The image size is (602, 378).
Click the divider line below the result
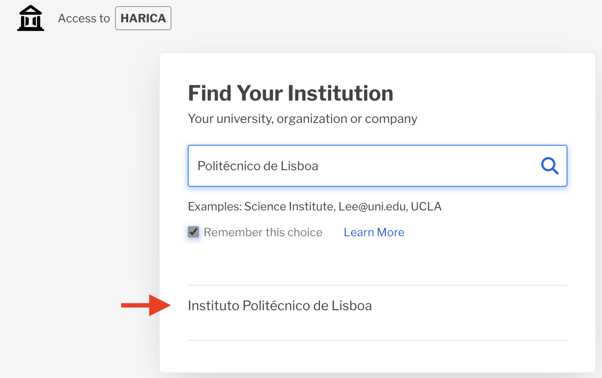377,340
